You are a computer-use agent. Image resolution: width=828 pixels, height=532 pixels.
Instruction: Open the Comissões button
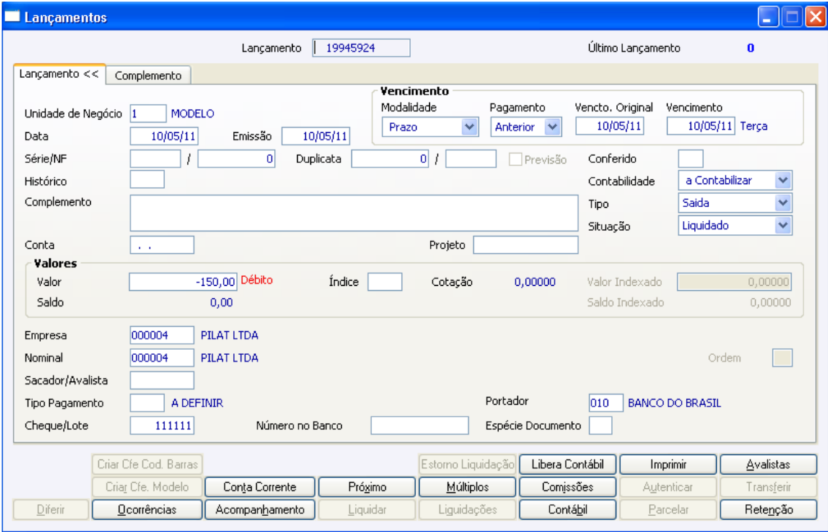coord(568,487)
